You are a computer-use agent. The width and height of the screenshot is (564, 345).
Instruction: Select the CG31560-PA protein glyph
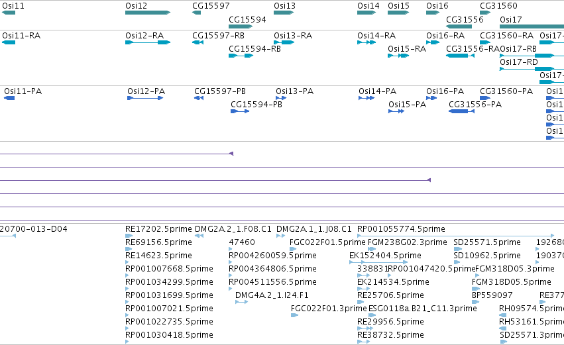point(485,98)
